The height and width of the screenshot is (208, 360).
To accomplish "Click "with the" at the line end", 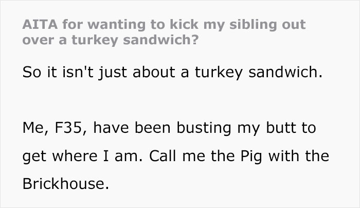I will 298,156.
